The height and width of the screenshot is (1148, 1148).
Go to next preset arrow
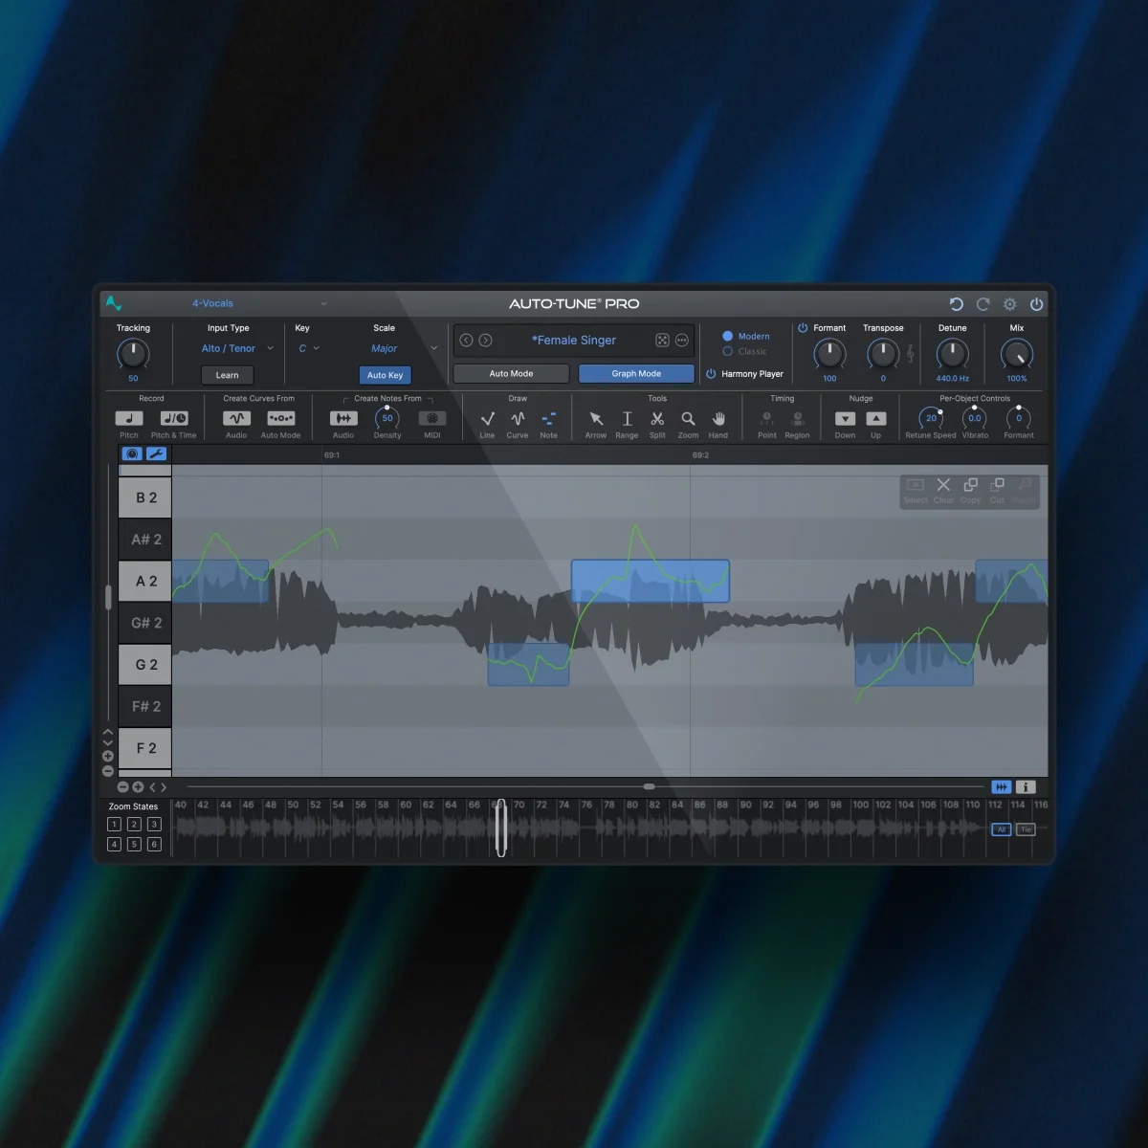tap(485, 341)
